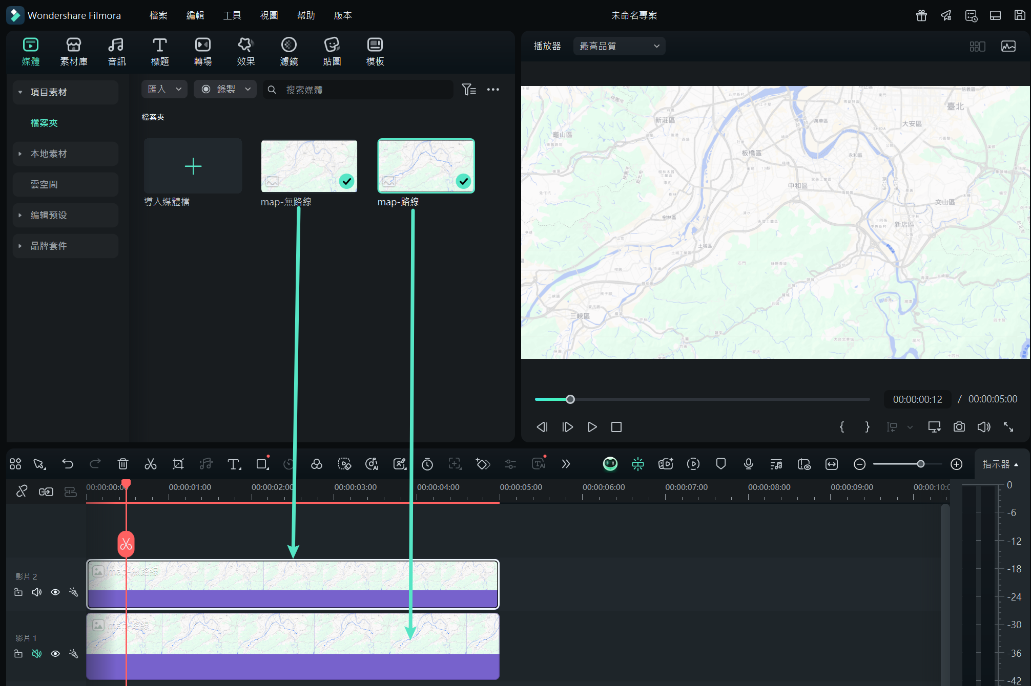Click the preview playback progress slider
This screenshot has width=1031, height=686.
click(x=702, y=399)
